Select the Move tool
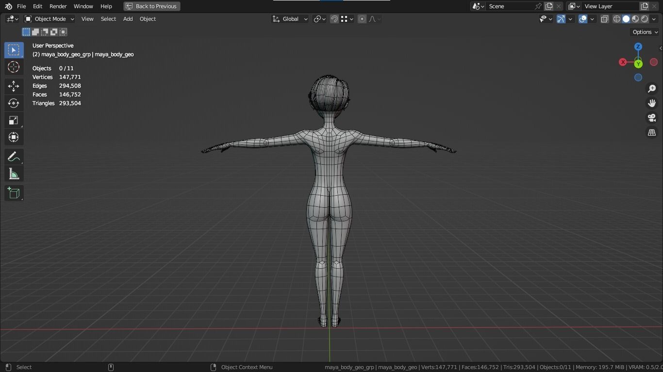 pyautogui.click(x=14, y=86)
